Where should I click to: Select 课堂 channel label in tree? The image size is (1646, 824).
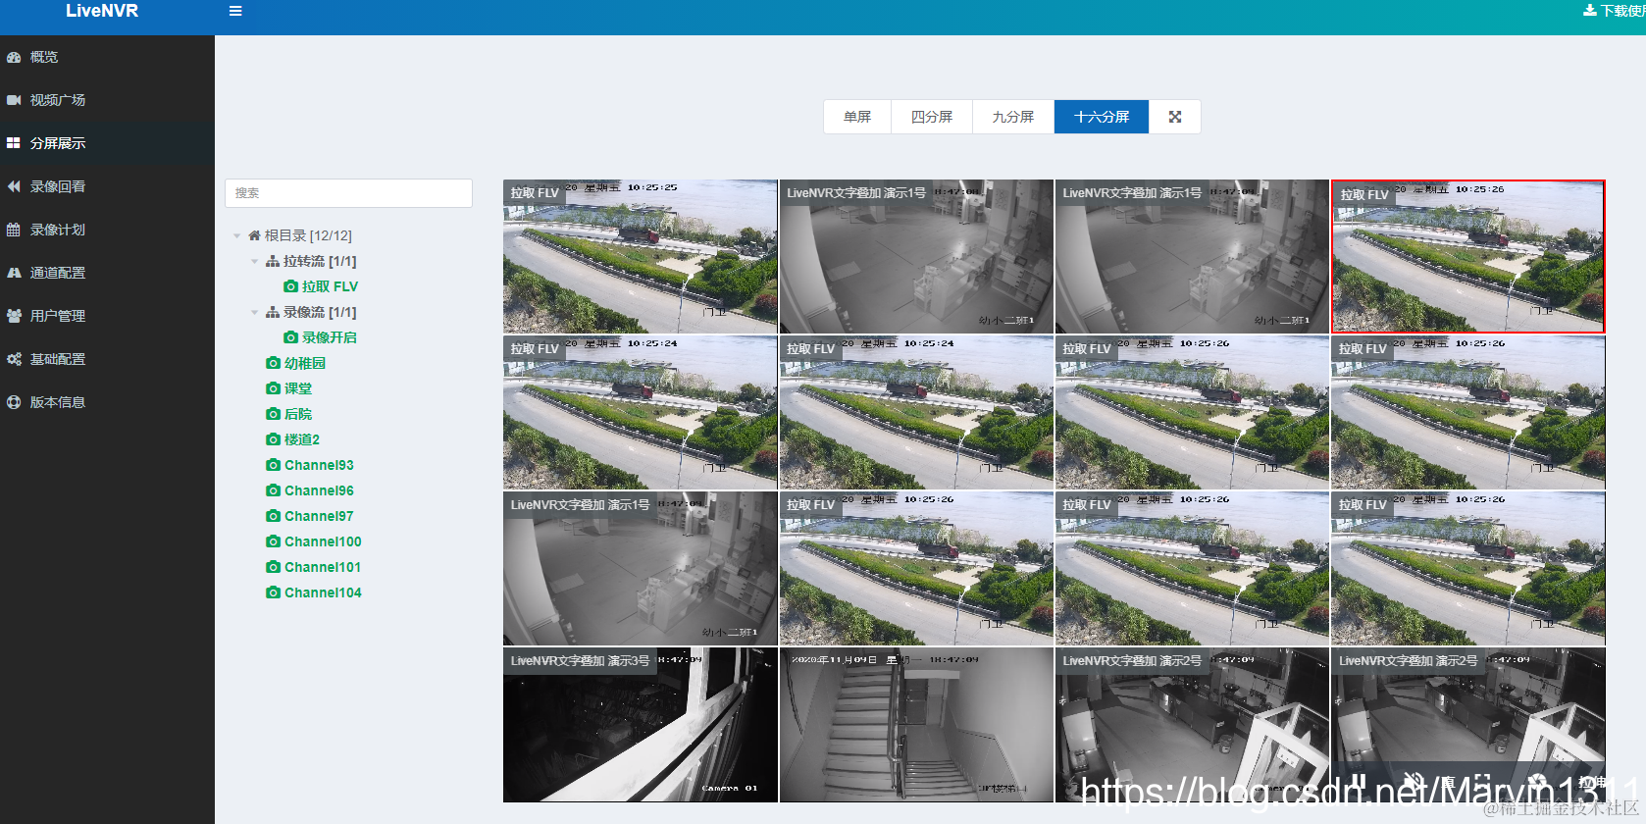pos(298,388)
